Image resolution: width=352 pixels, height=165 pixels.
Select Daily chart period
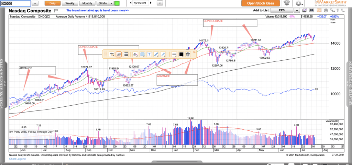(x=53, y=3)
